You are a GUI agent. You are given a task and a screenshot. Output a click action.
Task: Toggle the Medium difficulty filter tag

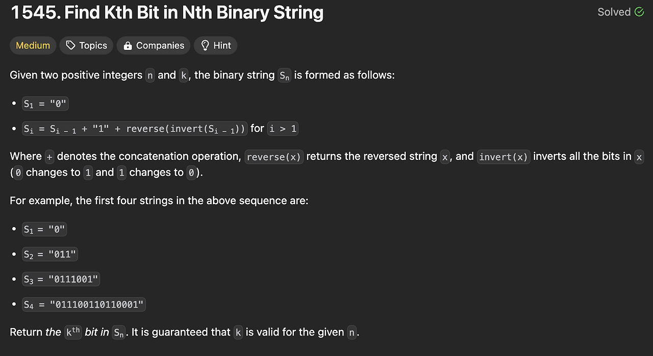point(33,45)
